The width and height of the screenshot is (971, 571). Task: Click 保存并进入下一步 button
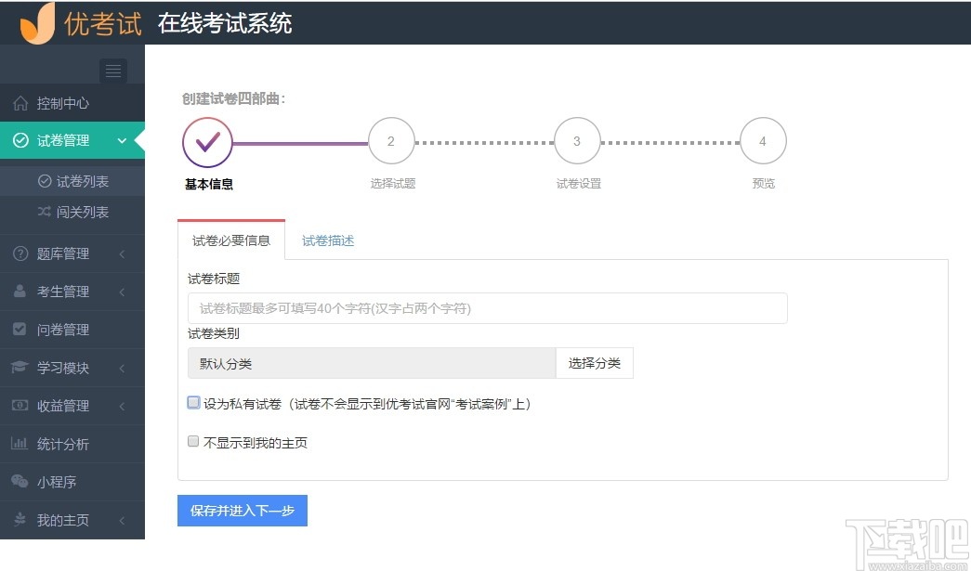[x=242, y=511]
